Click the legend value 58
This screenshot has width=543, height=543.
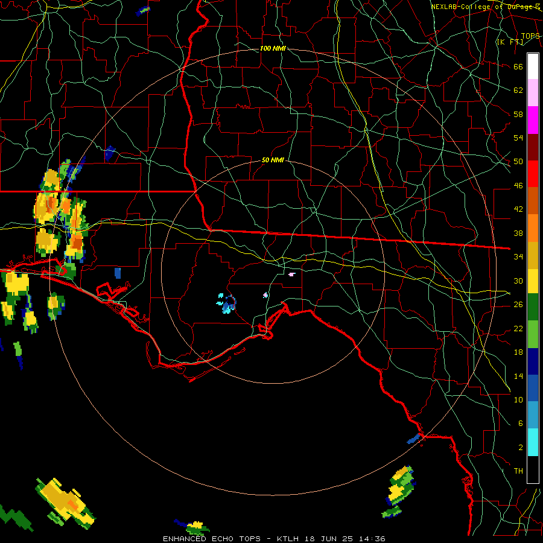click(518, 114)
